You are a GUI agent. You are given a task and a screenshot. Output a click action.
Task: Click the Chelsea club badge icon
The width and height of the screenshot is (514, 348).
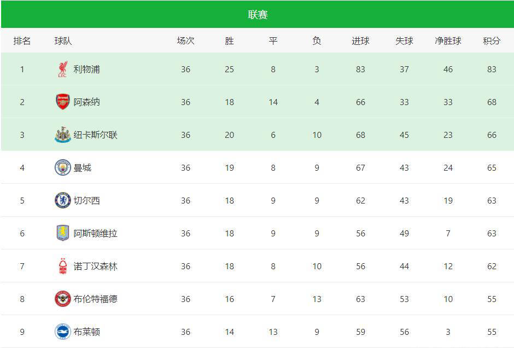pyautogui.click(x=63, y=200)
